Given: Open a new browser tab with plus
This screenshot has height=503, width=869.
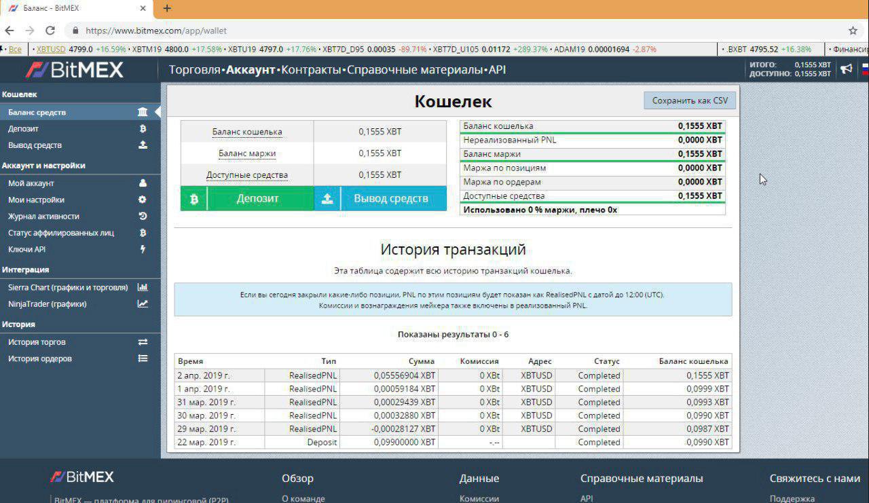Looking at the screenshot, I should click(167, 9).
